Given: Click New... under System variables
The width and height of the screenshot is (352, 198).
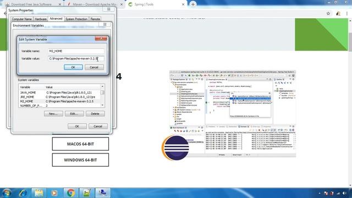Looking at the screenshot, I should point(53,114).
